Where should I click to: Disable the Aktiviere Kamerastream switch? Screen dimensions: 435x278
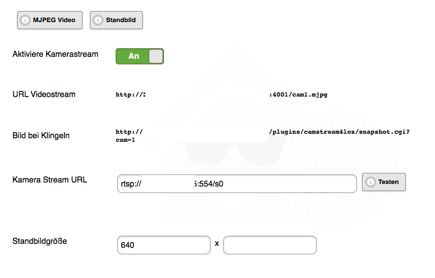(x=140, y=56)
